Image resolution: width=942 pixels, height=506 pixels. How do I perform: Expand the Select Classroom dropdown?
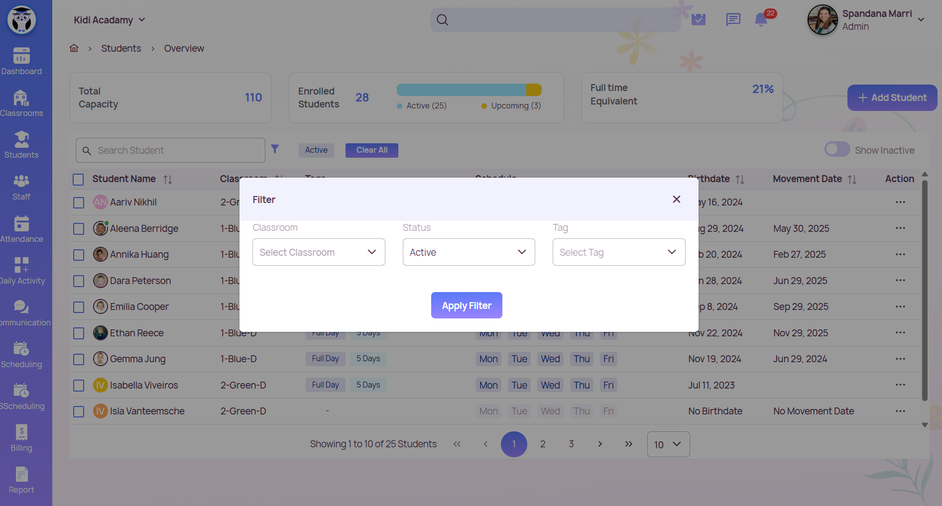point(319,252)
